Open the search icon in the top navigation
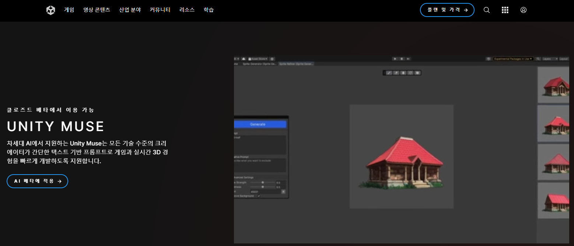This screenshot has width=574, height=246. click(x=487, y=10)
